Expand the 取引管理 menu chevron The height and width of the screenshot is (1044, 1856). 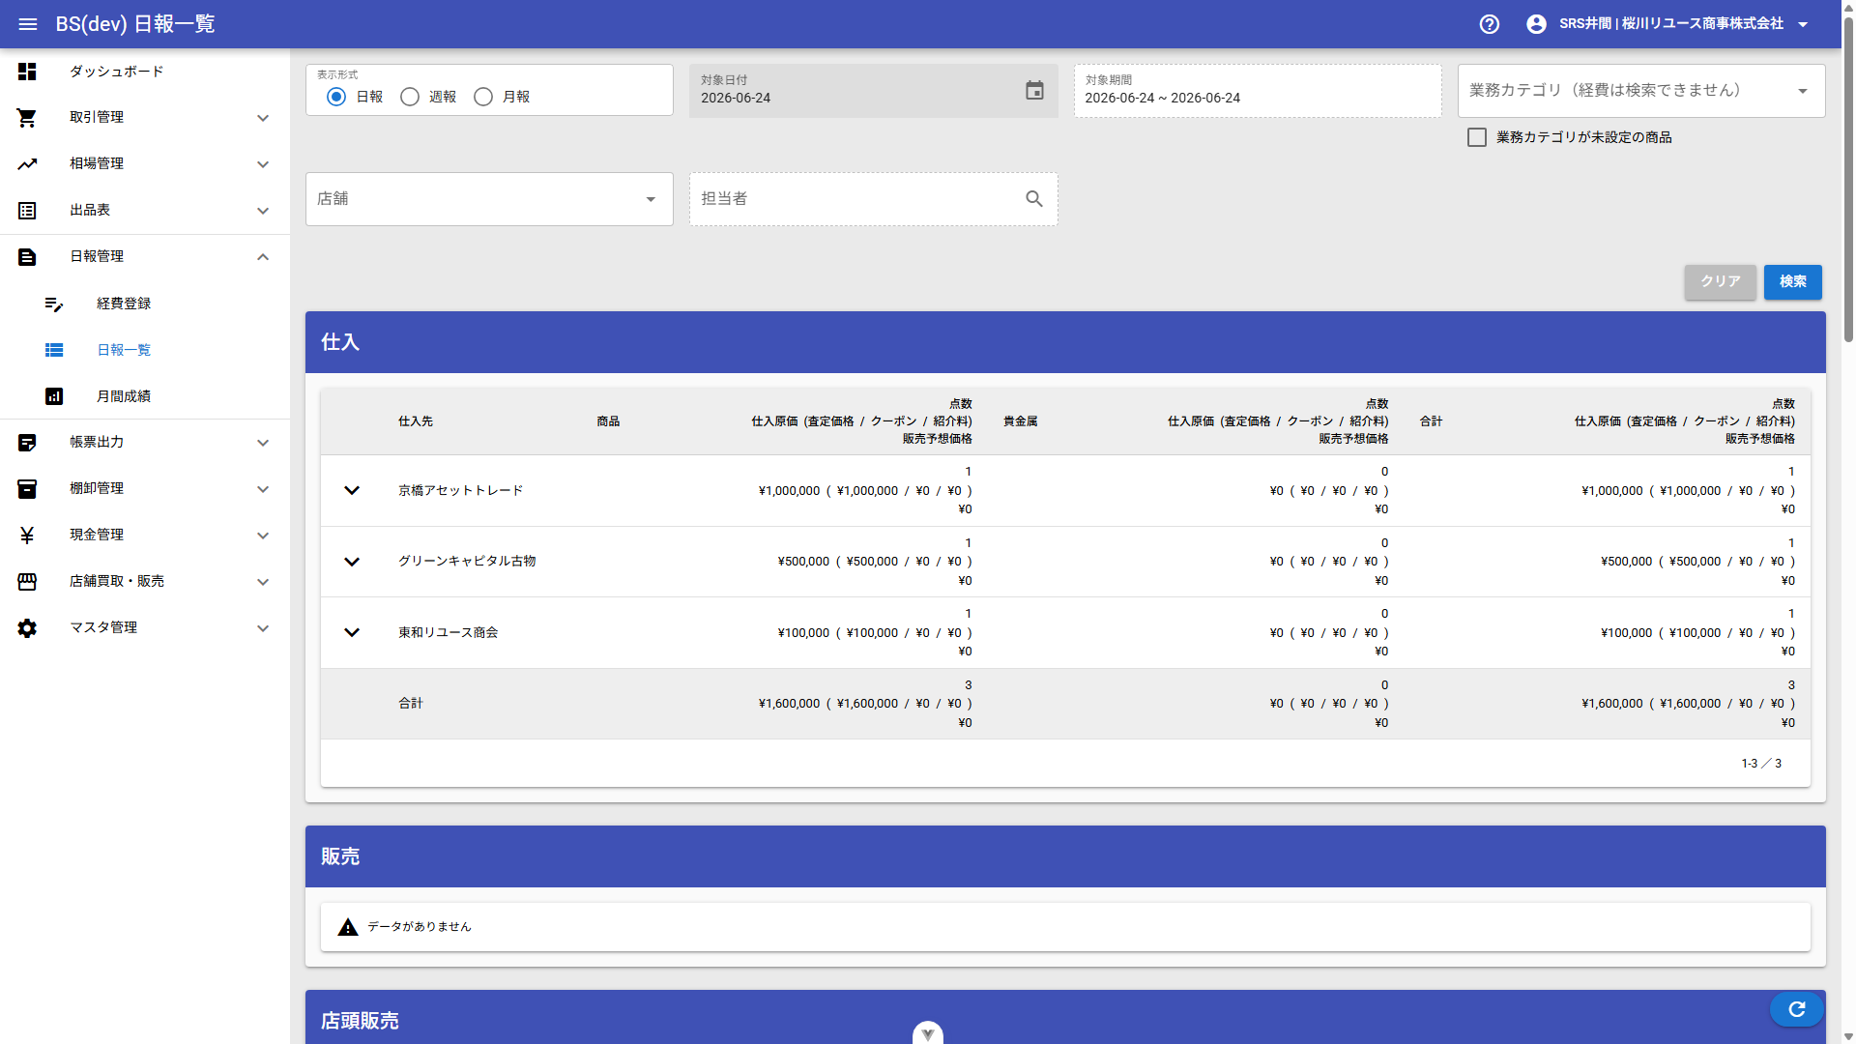coord(263,118)
